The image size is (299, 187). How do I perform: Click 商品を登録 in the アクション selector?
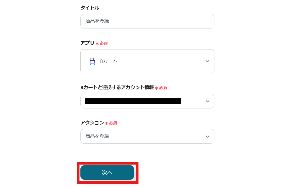[97, 136]
